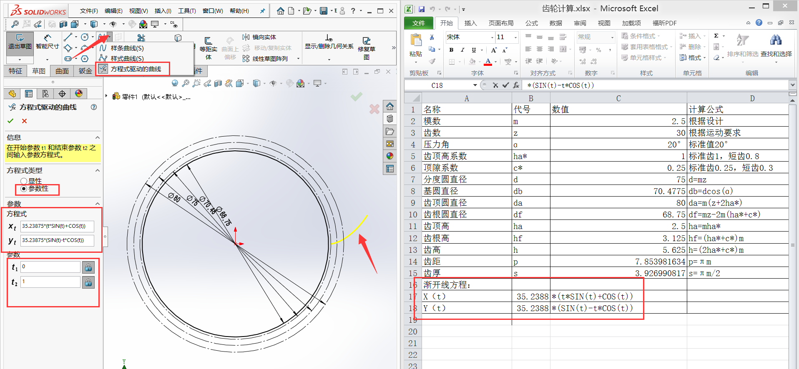Collapse the 参数 section header
The image size is (799, 369).
pos(98,204)
